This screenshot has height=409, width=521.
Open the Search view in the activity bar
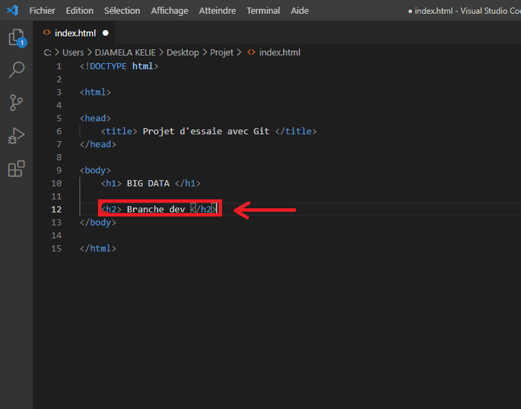tap(16, 70)
